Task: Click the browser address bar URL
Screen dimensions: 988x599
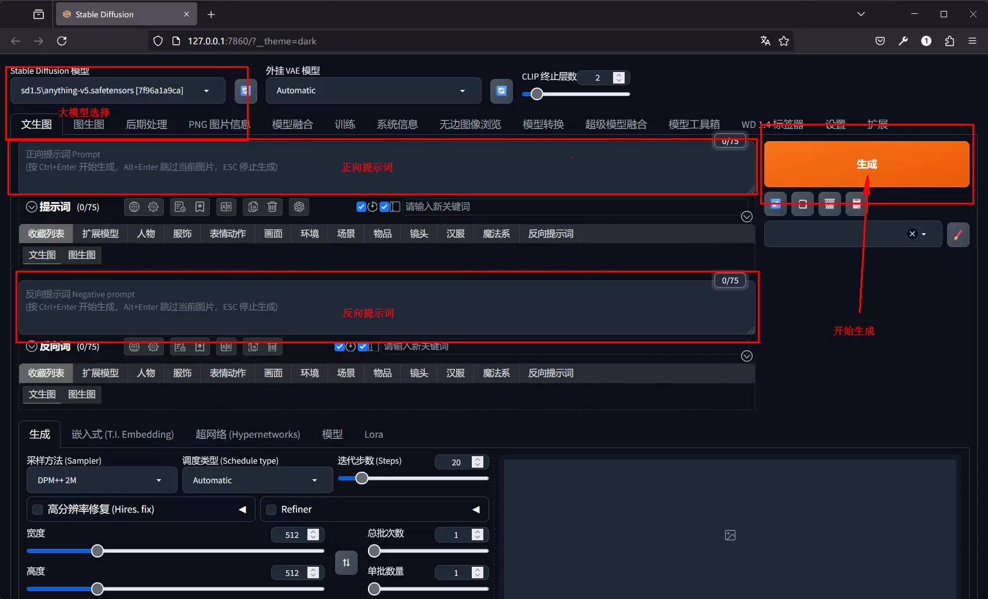Action: [251, 41]
